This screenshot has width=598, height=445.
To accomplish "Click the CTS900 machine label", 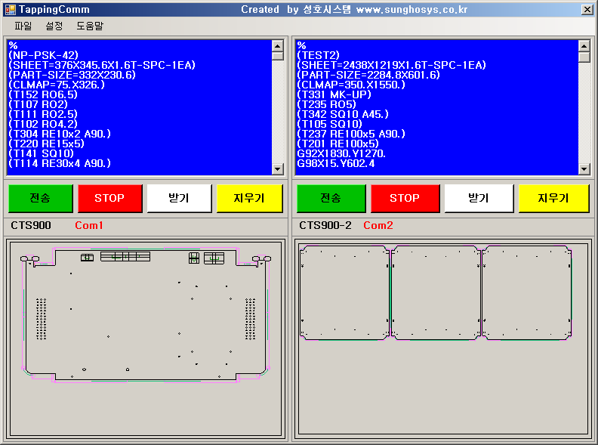I will click(x=31, y=226).
